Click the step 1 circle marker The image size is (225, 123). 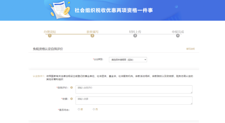(50, 36)
